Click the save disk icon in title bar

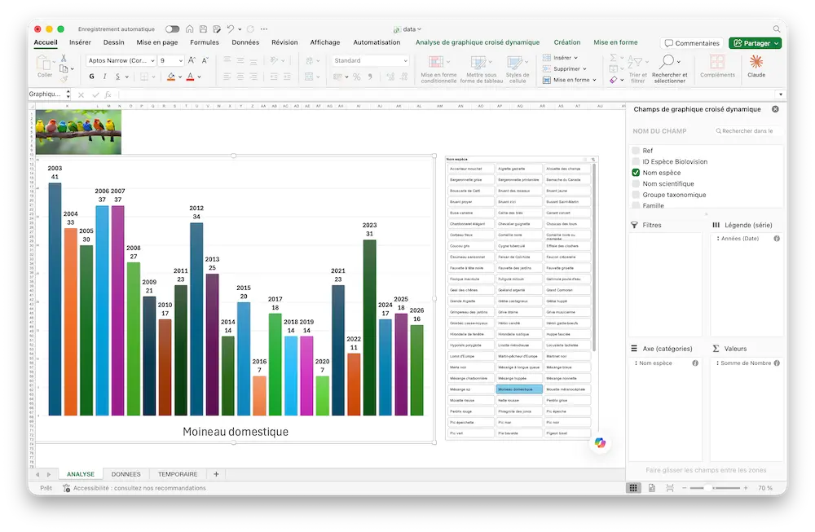coord(203,29)
